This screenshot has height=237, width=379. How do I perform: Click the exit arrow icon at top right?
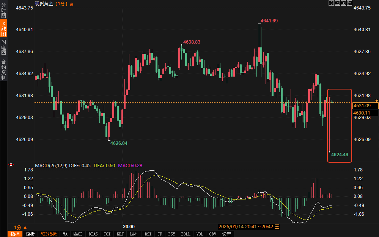350,3
